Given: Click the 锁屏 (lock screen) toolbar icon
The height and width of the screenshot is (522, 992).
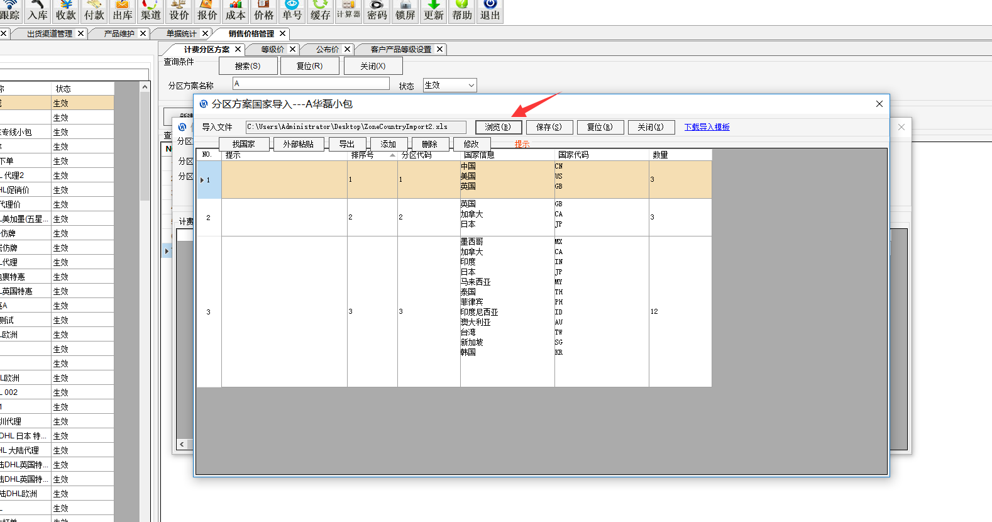Looking at the screenshot, I should [x=405, y=11].
